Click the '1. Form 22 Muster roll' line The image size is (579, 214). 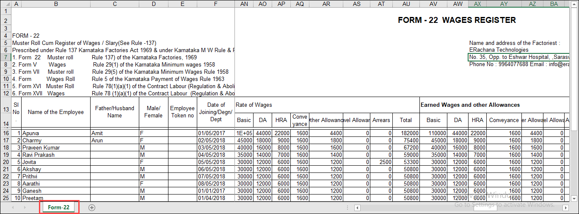coord(104,57)
